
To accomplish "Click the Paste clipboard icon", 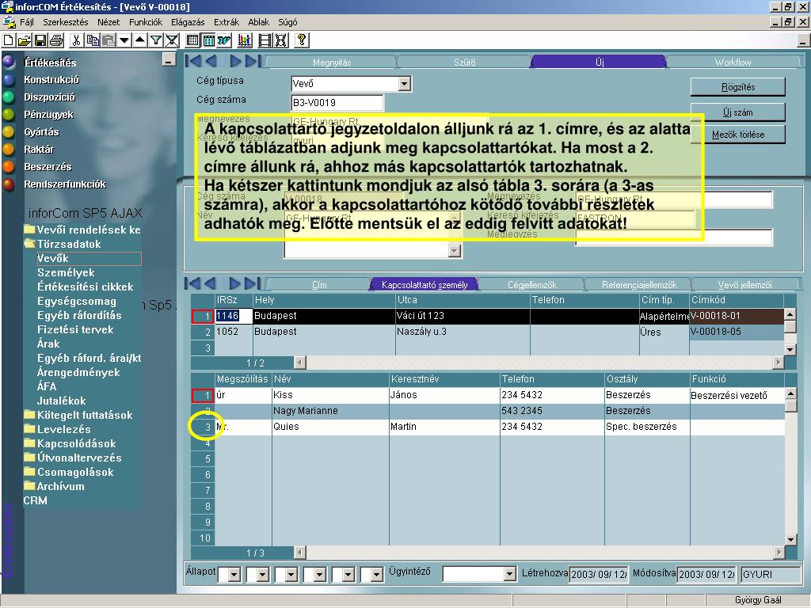I will click(108, 40).
